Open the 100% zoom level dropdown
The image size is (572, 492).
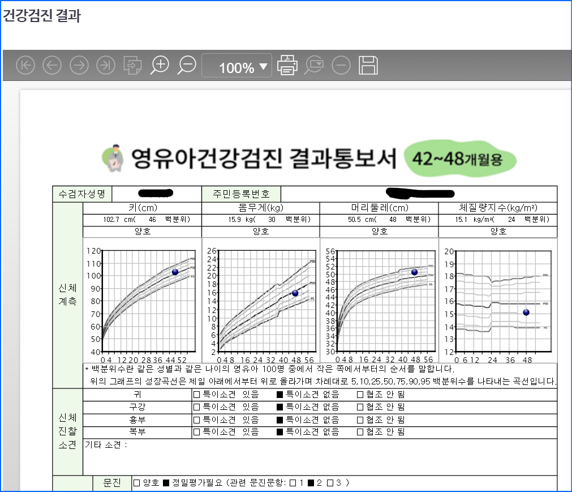236,66
